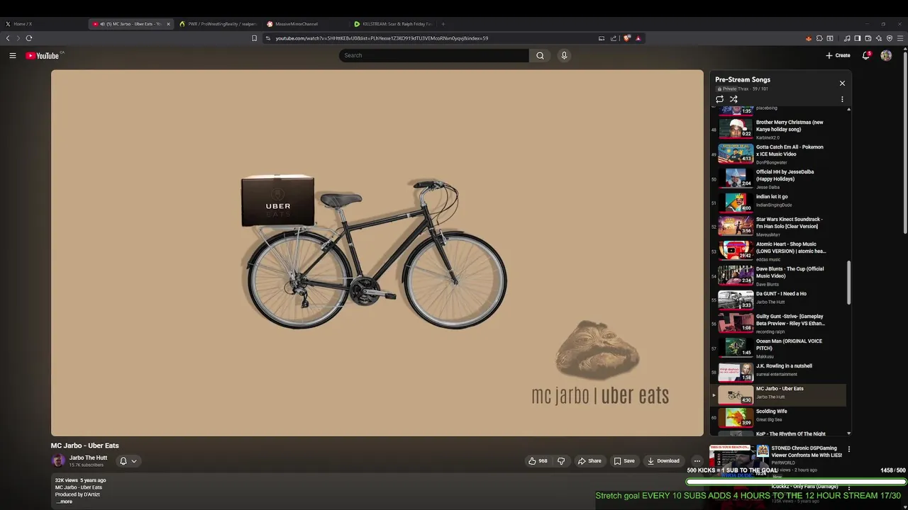The width and height of the screenshot is (908, 510).
Task: Like the video with thumbs up
Action: point(538,461)
